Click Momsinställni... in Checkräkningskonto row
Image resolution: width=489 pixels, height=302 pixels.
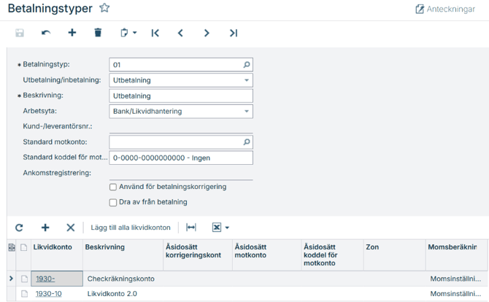455,279
